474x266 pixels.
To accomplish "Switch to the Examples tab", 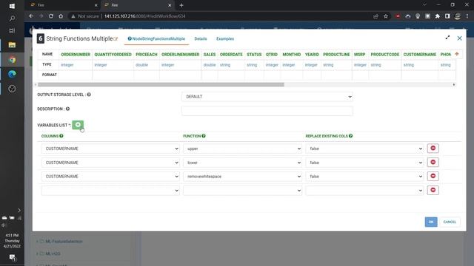I will point(225,38).
